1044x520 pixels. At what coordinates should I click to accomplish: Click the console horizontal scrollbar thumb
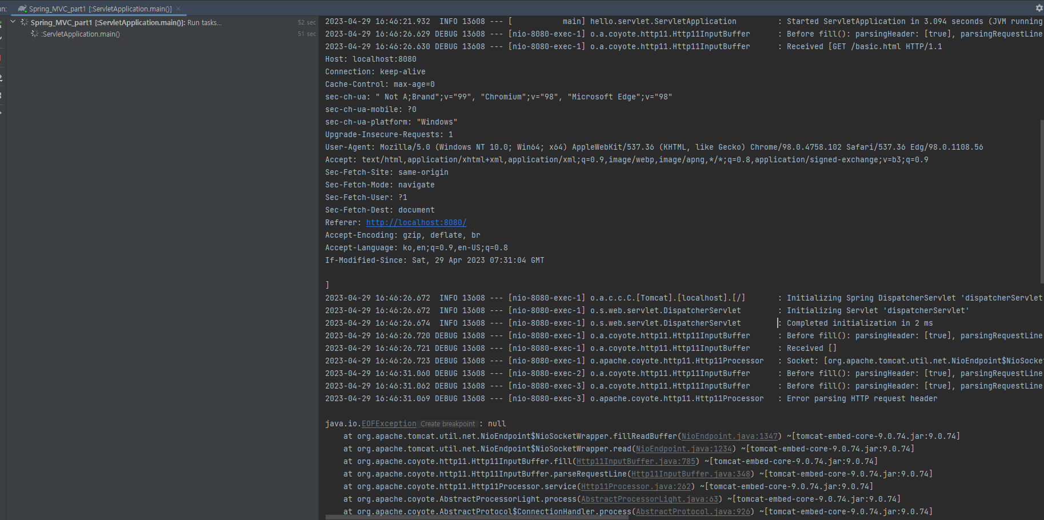coord(477,517)
